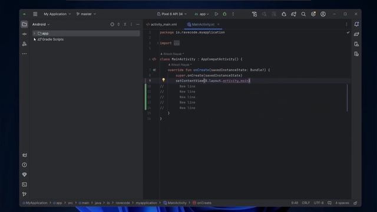The height and width of the screenshot is (212, 377).
Task: Open the Logcat tool window icon
Action: pyautogui.click(x=24, y=155)
